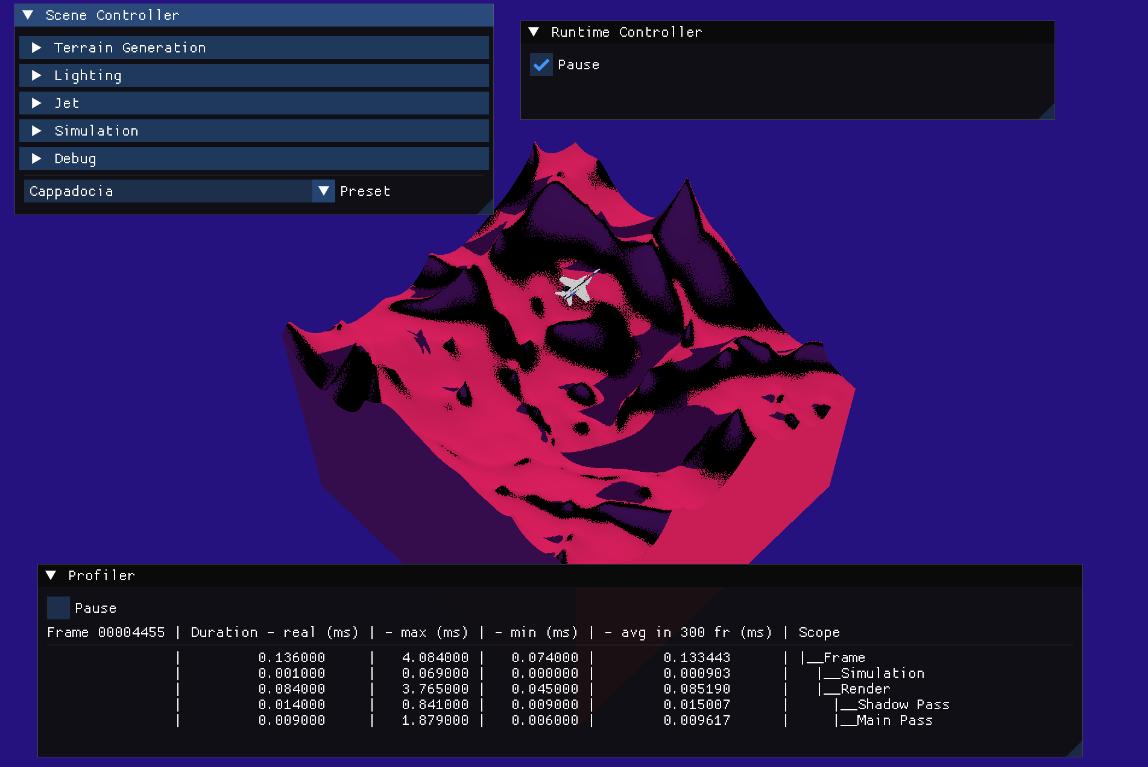Click the Cappadocia preset field
Screen dimensions: 1148x767
(169, 191)
